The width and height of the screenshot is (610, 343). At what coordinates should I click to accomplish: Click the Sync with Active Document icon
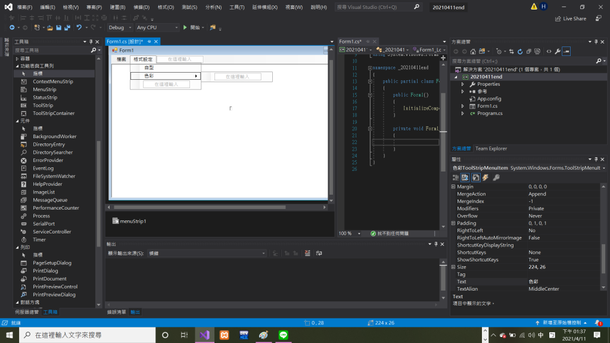tap(512, 51)
